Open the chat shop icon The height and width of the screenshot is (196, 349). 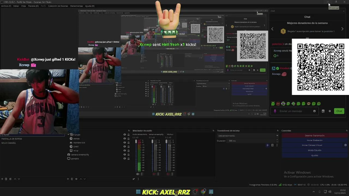[x=323, y=111]
